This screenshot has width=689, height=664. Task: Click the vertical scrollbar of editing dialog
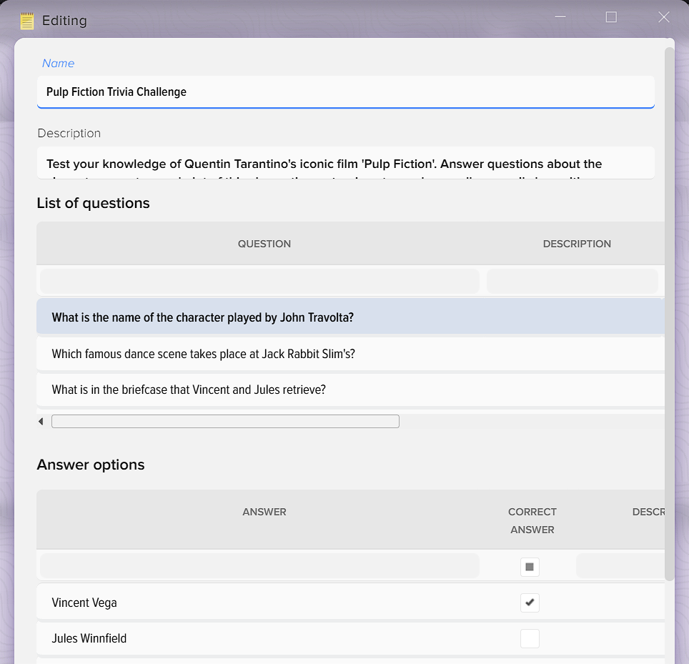click(x=669, y=314)
